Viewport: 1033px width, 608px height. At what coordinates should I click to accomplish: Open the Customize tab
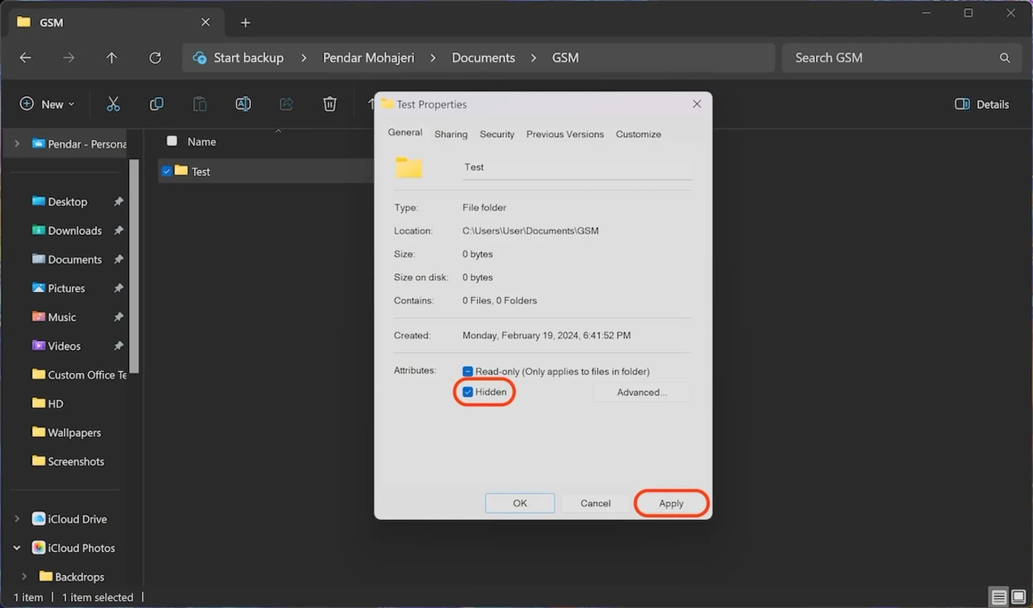[638, 134]
